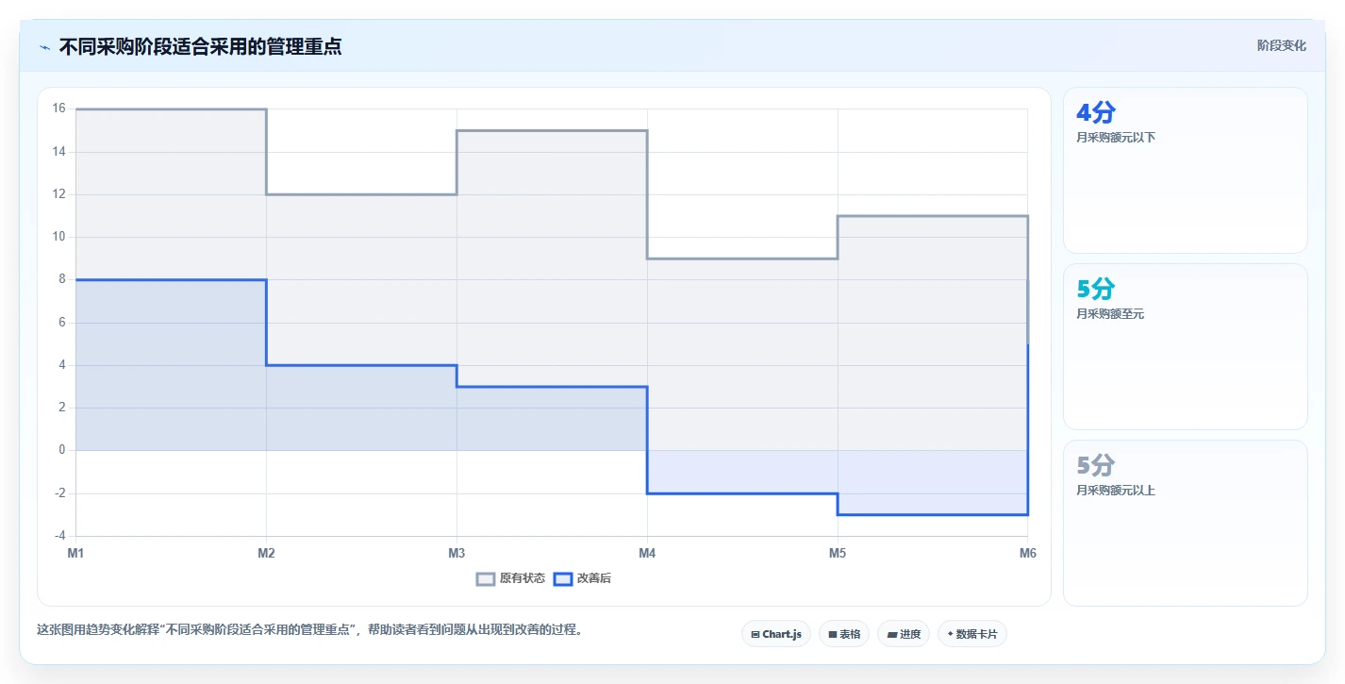Click the M1 axis label
This screenshot has height=684, width=1345.
75,554
